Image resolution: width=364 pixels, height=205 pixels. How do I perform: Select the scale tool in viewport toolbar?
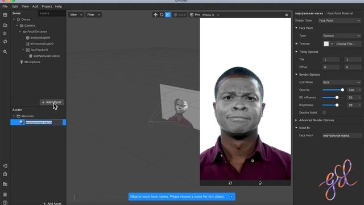click(x=168, y=15)
